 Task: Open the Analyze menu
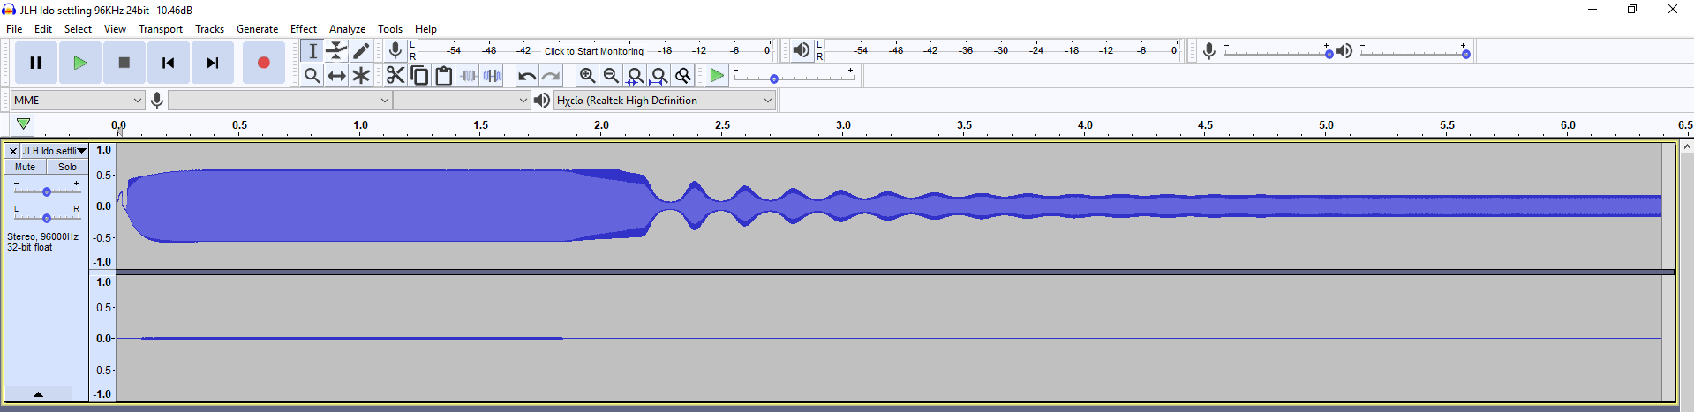click(x=348, y=29)
